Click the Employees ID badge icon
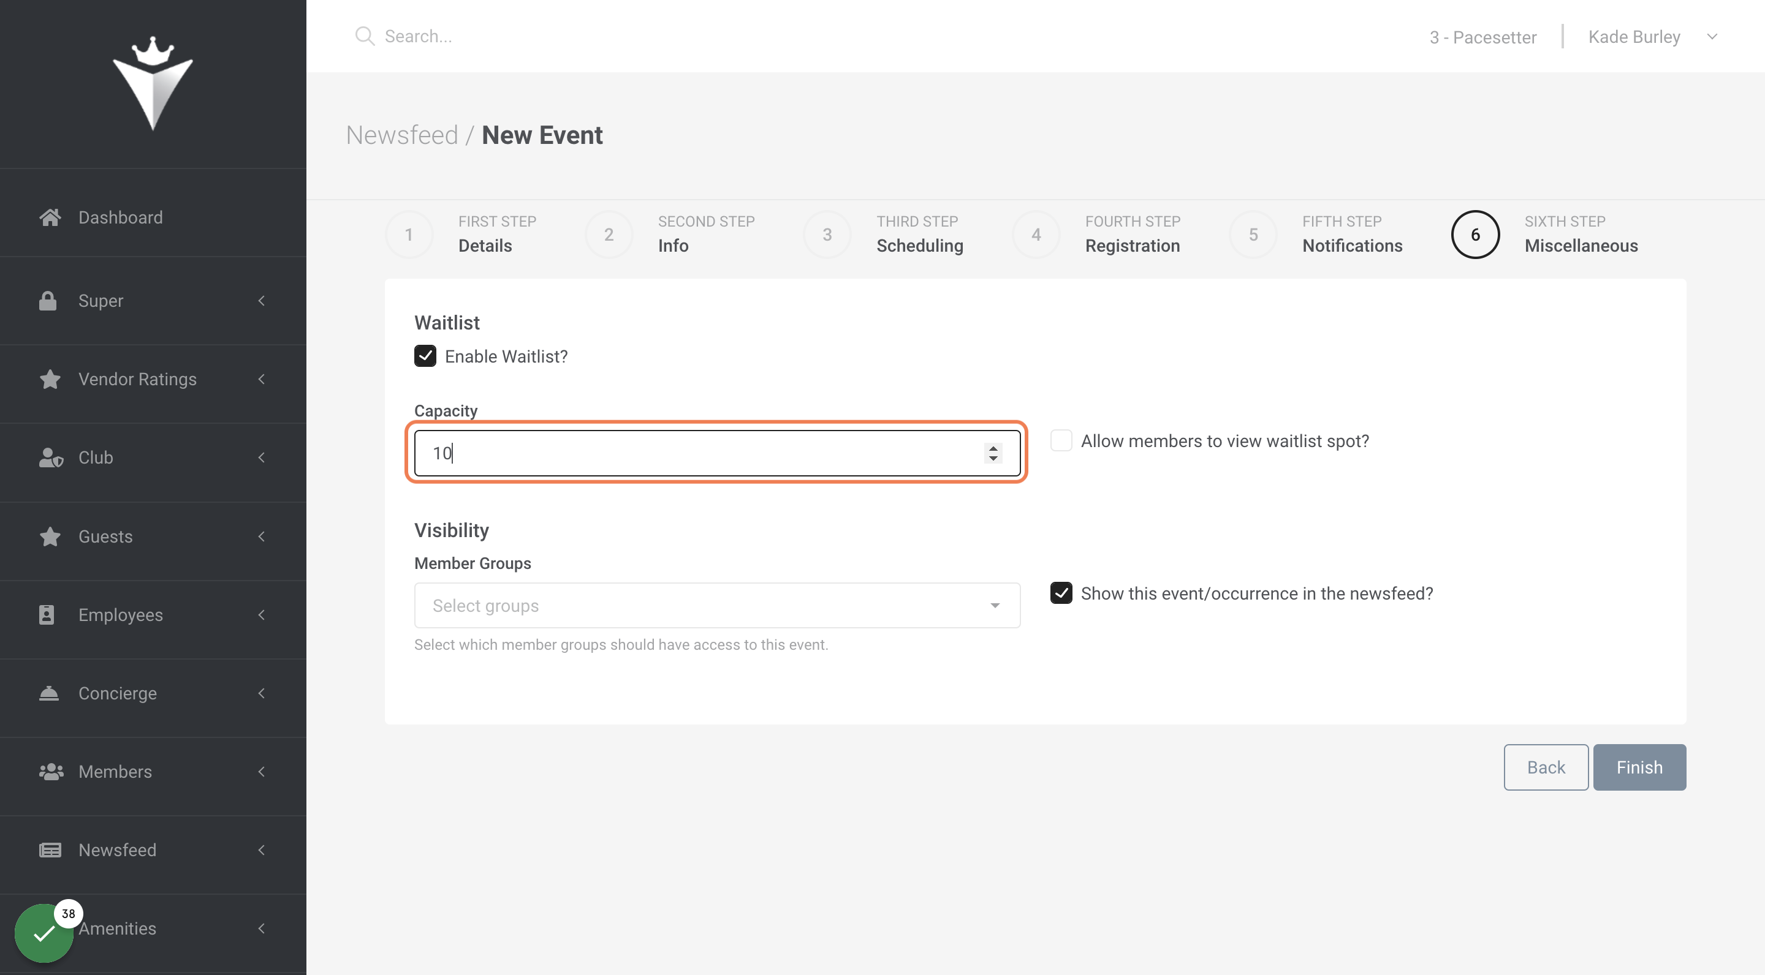1765x975 pixels. 47,615
